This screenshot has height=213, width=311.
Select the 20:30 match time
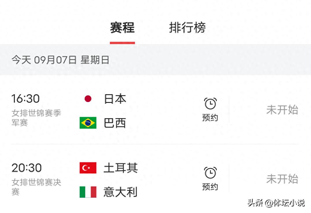tap(27, 168)
